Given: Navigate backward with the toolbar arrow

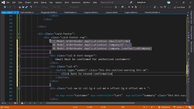Looking at the screenshot, I should tap(5, 7).
